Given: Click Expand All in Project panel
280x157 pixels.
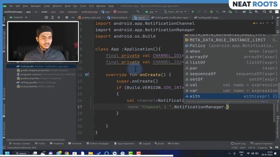Looking at the screenshot, I should [52, 17].
